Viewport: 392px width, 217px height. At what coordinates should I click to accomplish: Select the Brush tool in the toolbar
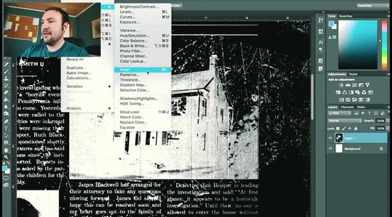(6, 71)
